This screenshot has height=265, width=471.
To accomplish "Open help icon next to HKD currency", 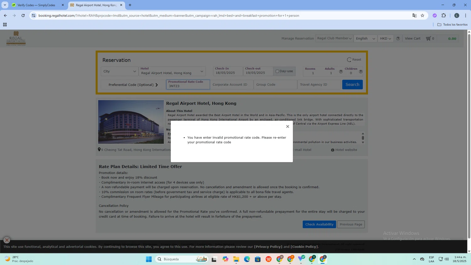I will (398, 38).
